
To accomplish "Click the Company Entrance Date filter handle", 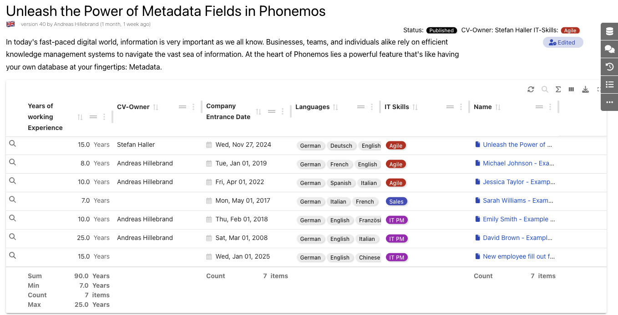I will (272, 112).
